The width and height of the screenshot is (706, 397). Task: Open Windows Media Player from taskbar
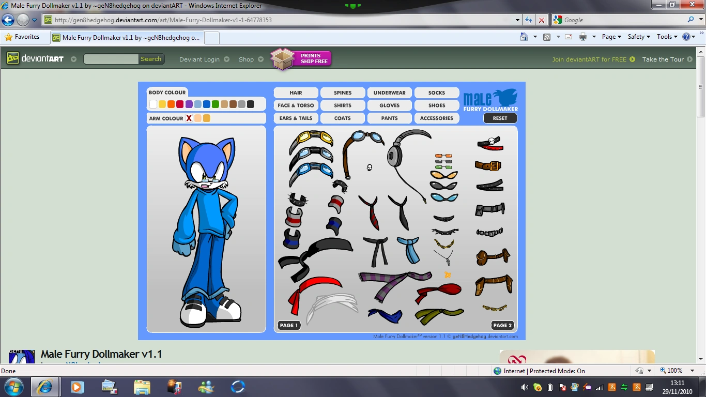[77, 387]
